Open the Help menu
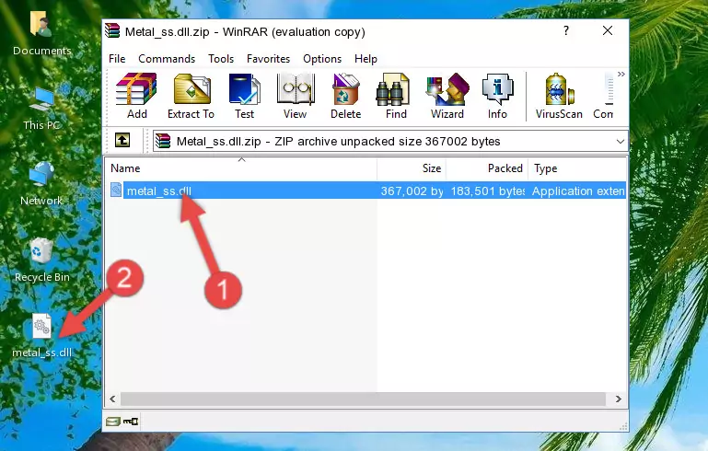This screenshot has height=451, width=708. click(366, 59)
